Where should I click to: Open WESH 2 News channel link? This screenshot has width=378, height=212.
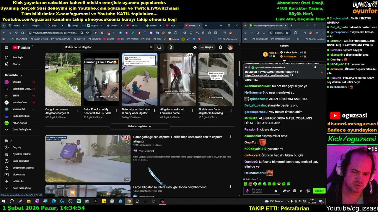(x=145, y=151)
